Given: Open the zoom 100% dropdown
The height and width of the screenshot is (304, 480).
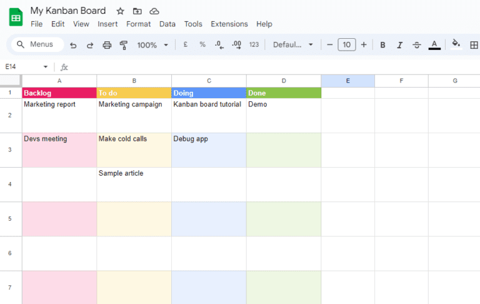Looking at the screenshot, I should (x=152, y=45).
